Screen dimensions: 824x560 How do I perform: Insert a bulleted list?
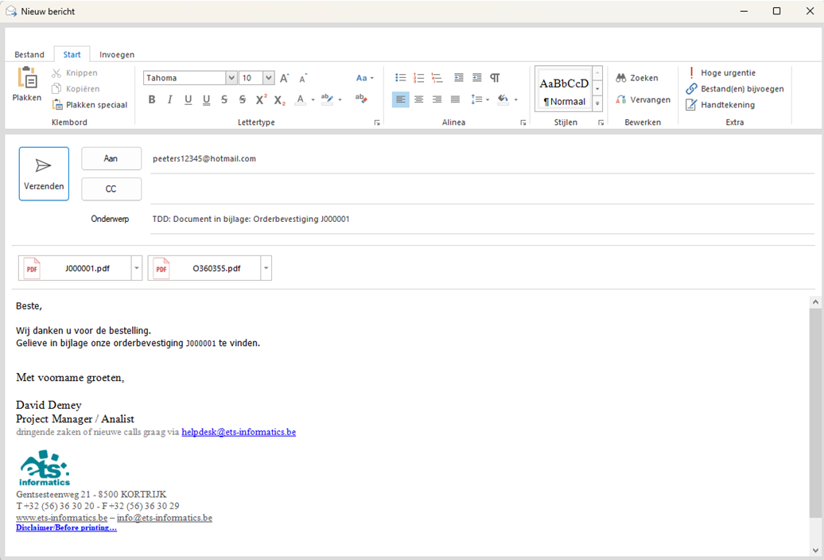tap(400, 78)
